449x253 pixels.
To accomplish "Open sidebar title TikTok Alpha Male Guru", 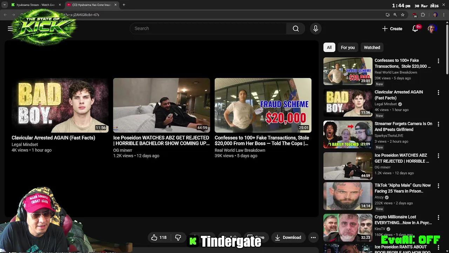I will click(x=403, y=188).
